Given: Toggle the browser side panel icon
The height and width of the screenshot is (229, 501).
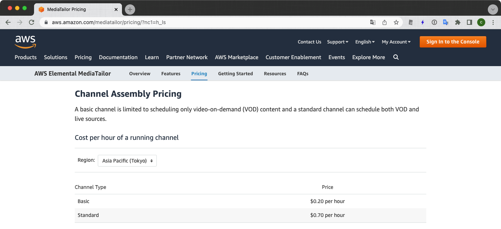Looking at the screenshot, I should point(469,22).
